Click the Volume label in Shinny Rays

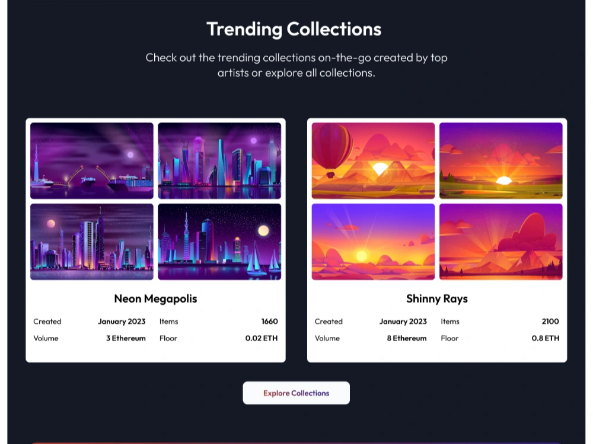click(327, 338)
